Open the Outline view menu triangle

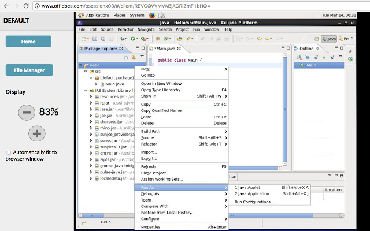341,57
